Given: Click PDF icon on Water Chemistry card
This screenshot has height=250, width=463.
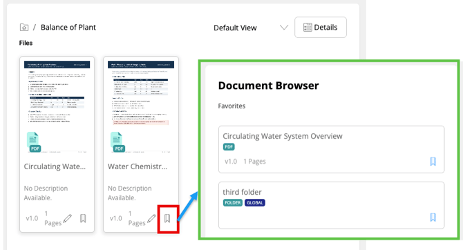Looking at the screenshot, I should (x=117, y=142).
